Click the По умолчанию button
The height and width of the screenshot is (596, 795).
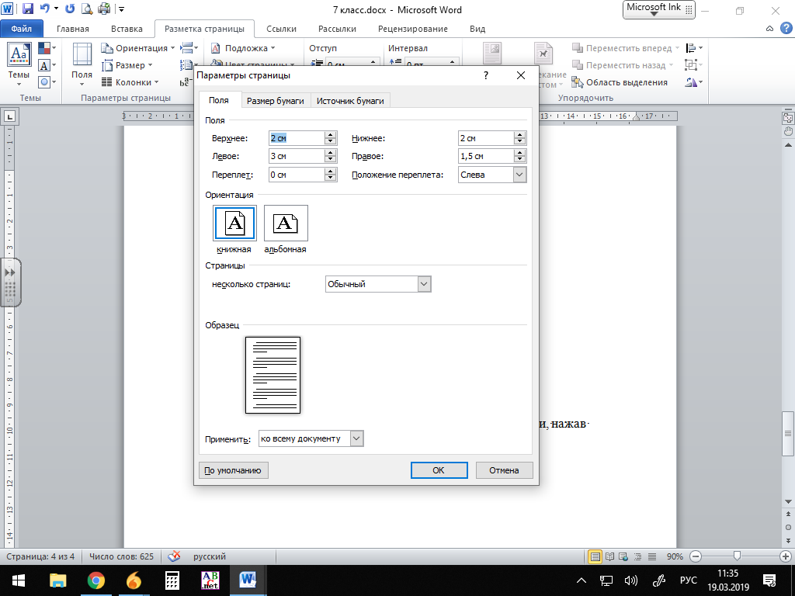pyautogui.click(x=234, y=470)
